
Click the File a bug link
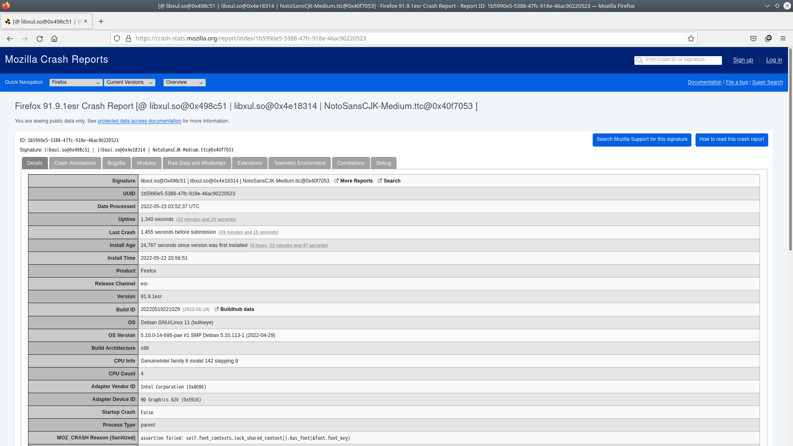(x=737, y=82)
